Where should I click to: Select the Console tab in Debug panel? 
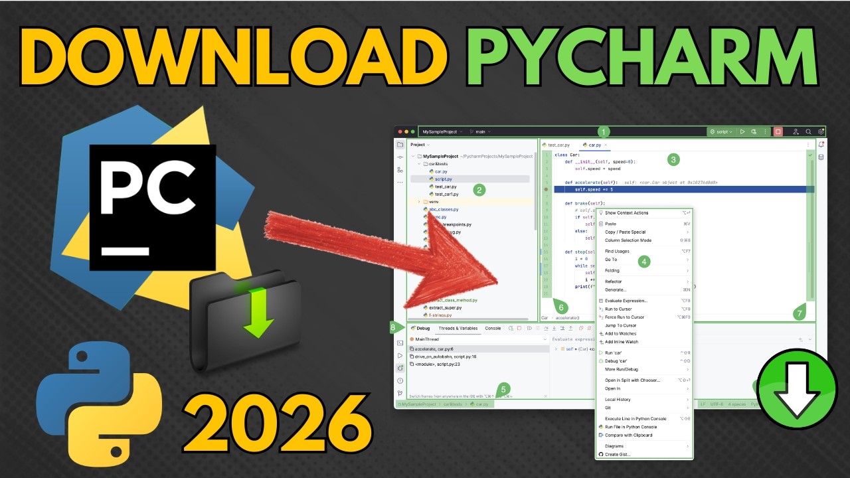tap(493, 328)
